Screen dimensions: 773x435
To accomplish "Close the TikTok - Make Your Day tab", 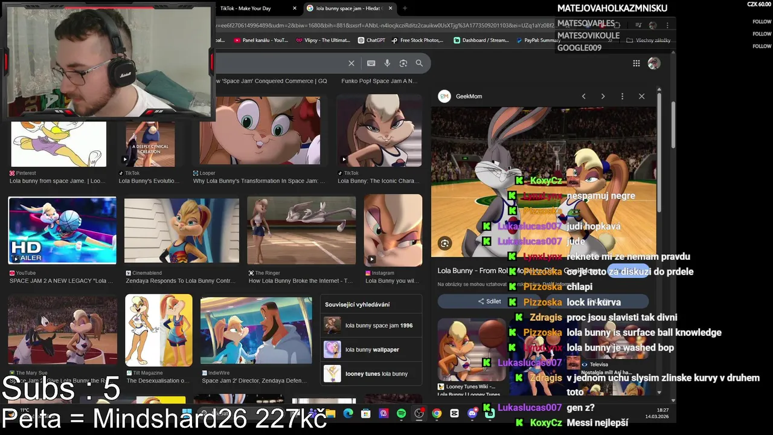I will point(295,8).
